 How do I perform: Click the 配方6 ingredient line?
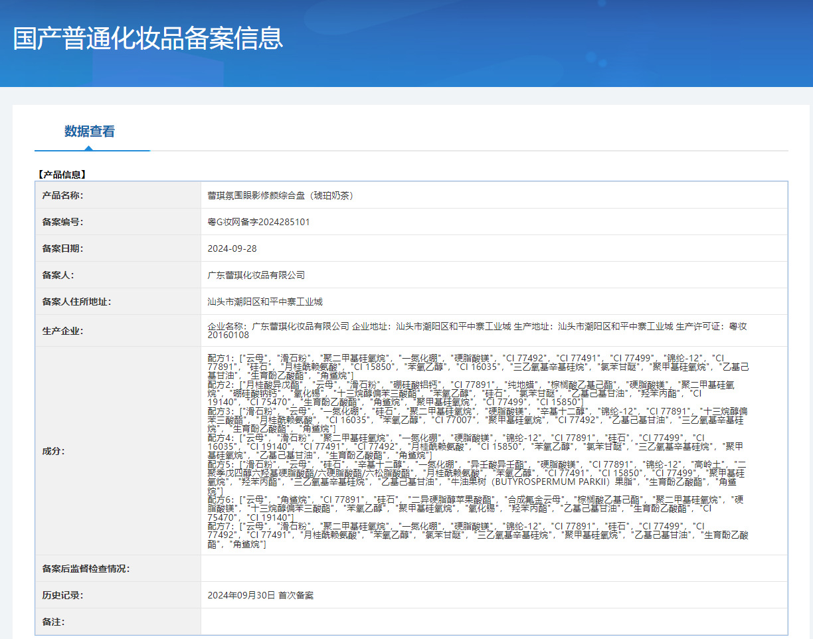pos(476,508)
